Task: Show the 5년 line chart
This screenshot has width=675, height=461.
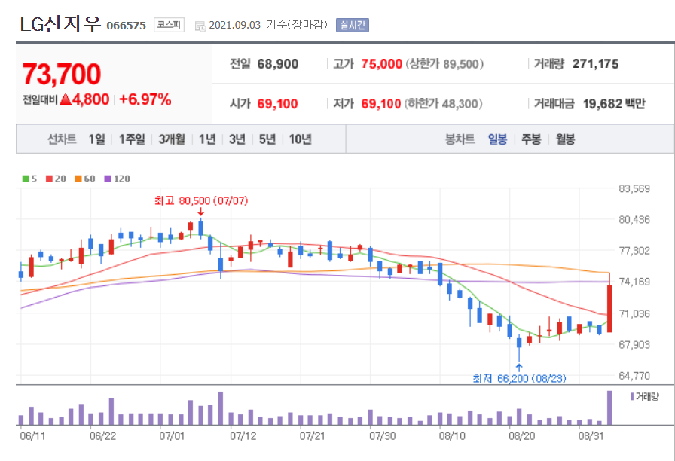Action: (x=267, y=139)
